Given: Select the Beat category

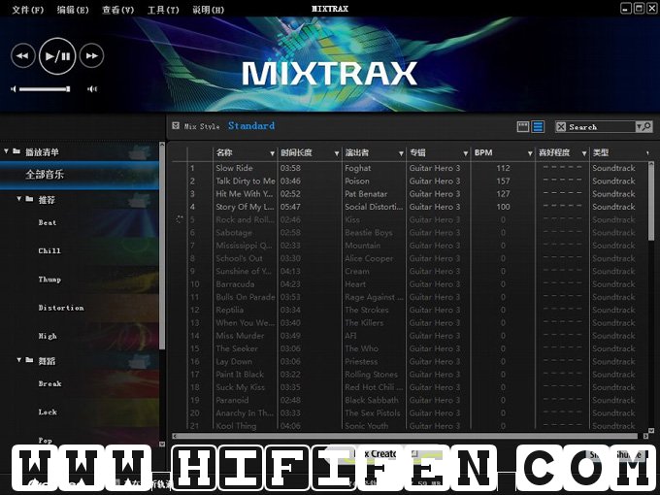Looking at the screenshot, I should click(x=48, y=222).
